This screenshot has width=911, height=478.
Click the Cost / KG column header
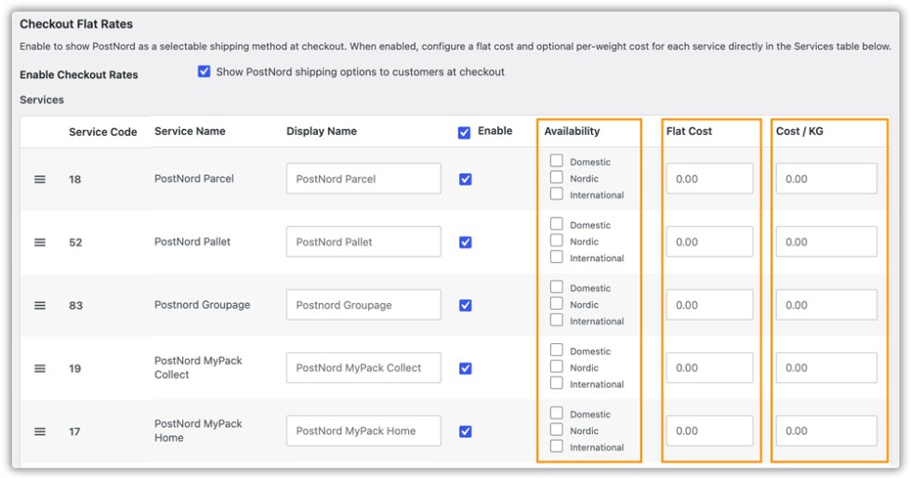[x=799, y=131]
